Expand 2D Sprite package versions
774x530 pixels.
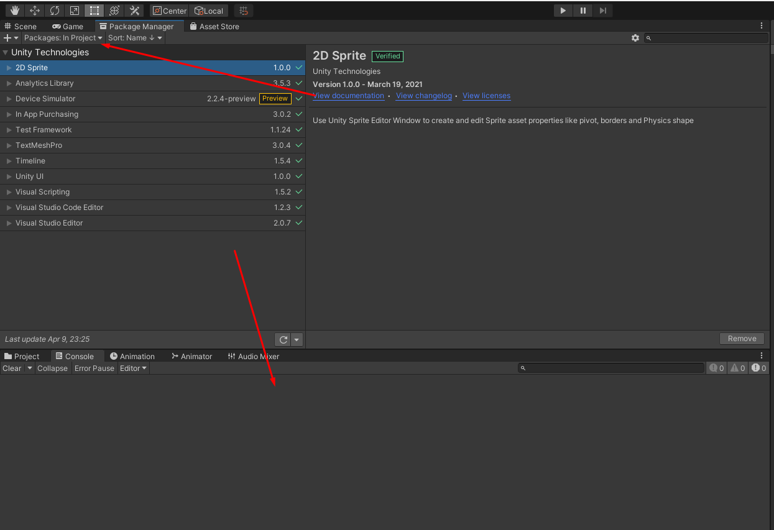pos(9,68)
